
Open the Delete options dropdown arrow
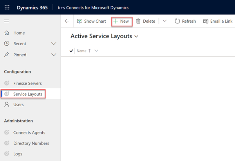[164, 21]
